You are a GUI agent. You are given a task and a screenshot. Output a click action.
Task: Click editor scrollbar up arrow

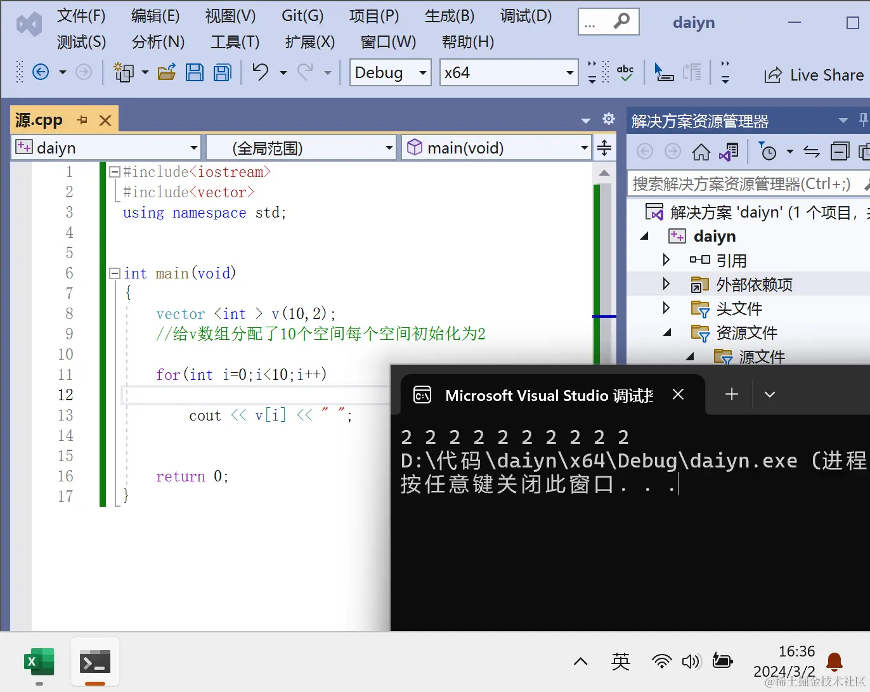click(604, 173)
